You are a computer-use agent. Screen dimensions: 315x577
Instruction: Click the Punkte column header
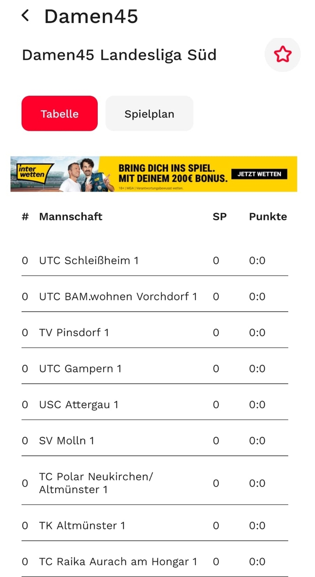pos(267,216)
